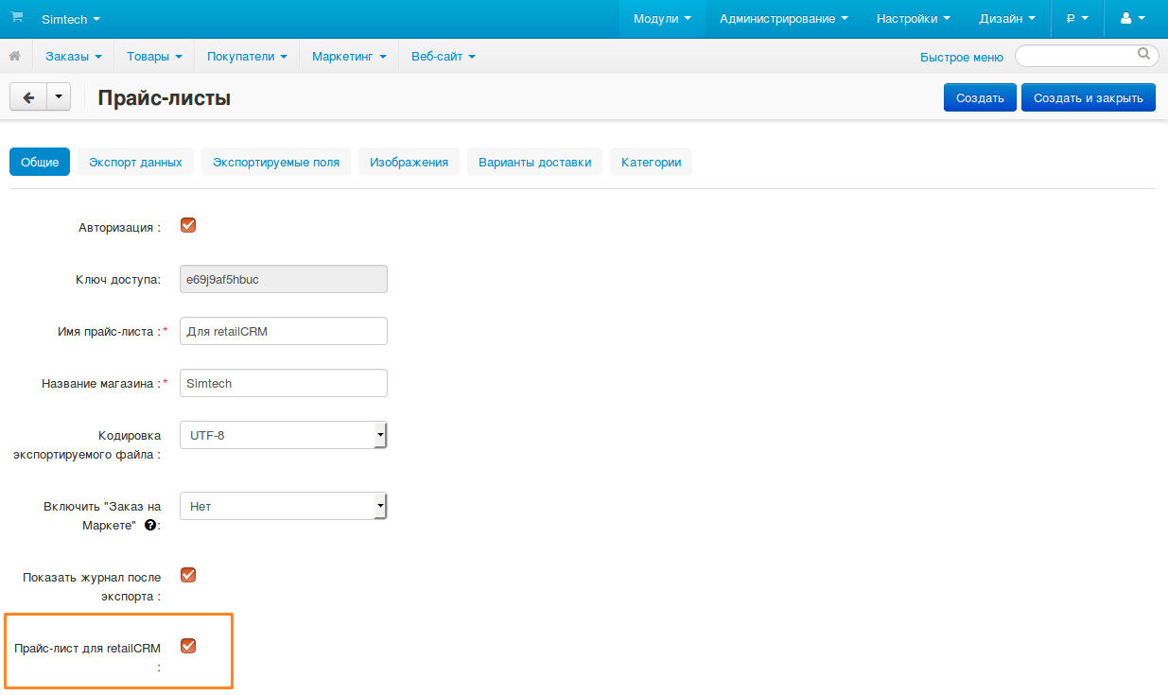Open the ruble currency menu

tap(1076, 19)
